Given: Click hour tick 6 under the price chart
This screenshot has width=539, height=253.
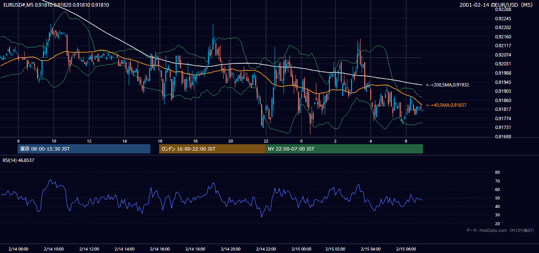Looking at the screenshot, I should pyautogui.click(x=405, y=141).
